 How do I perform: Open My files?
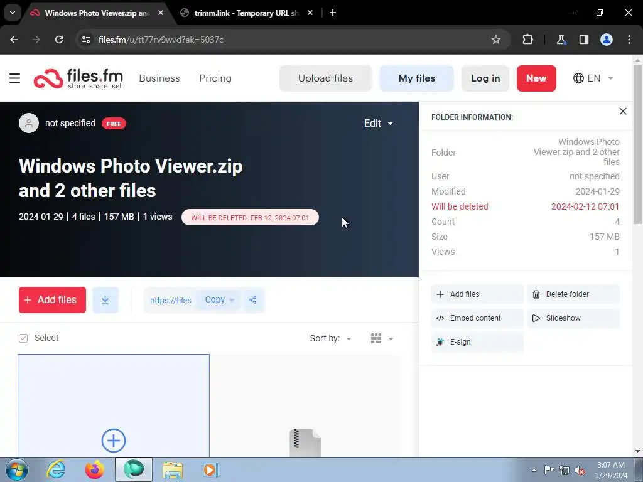pyautogui.click(x=417, y=78)
